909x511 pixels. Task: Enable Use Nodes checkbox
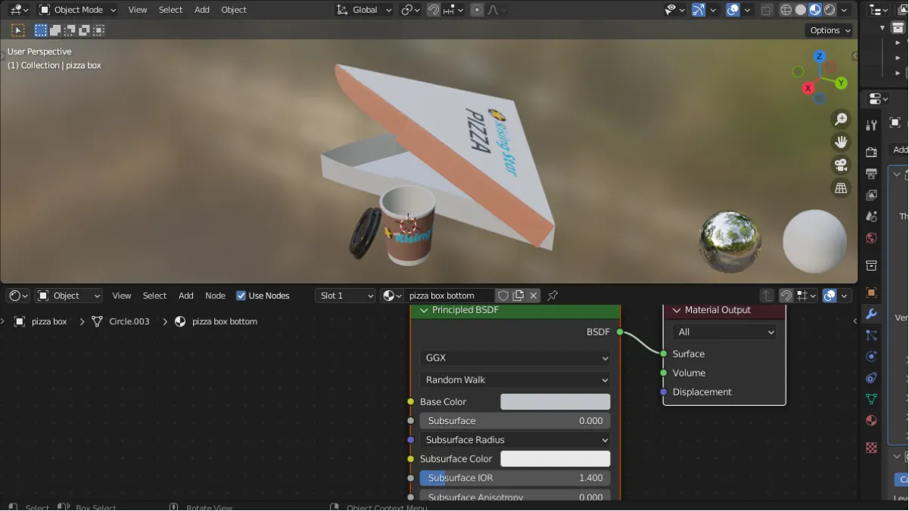click(241, 296)
